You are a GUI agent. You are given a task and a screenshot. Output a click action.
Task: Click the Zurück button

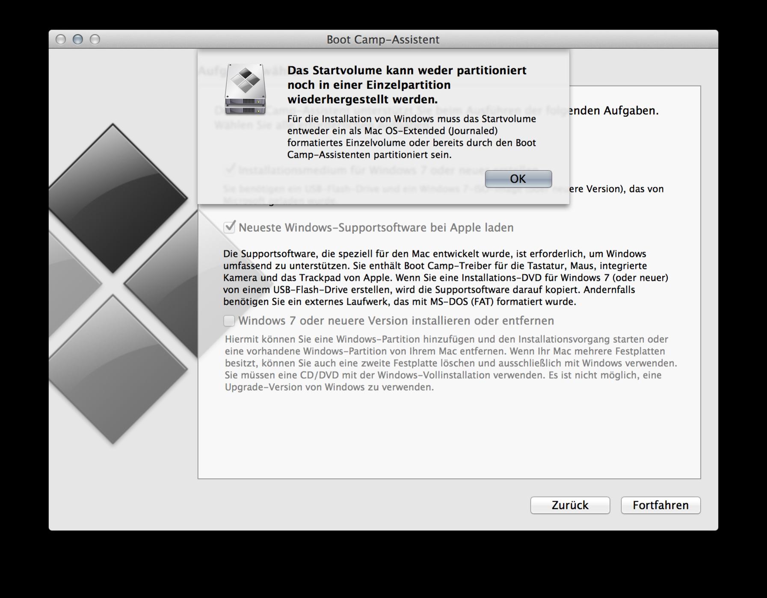[570, 505]
